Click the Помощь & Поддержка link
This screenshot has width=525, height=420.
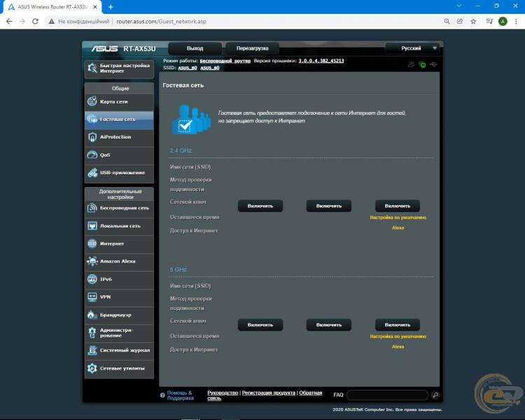click(x=180, y=395)
